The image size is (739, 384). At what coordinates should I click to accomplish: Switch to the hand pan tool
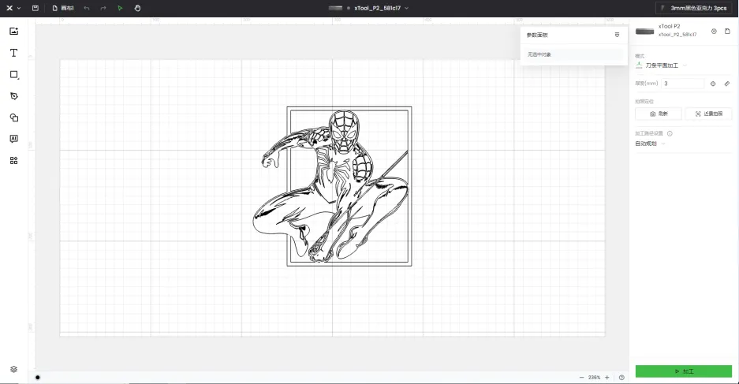[137, 8]
